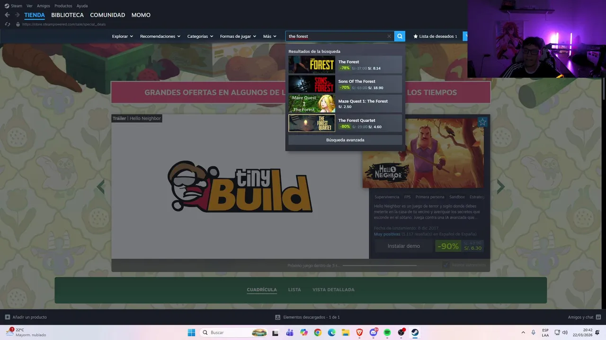The width and height of the screenshot is (606, 340).
Task: Expand the Explorar dropdown
Action: click(x=123, y=36)
